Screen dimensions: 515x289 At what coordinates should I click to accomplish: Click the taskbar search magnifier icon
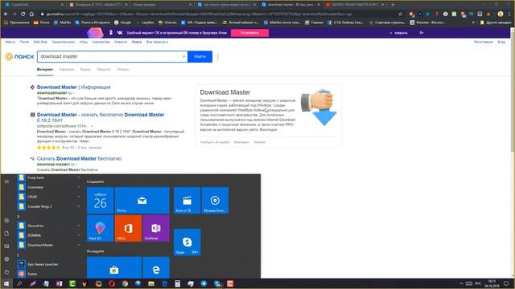coord(19,283)
